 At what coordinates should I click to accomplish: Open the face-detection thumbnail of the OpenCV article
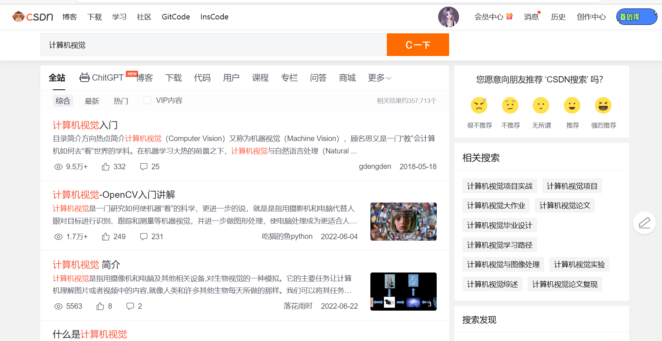tap(403, 222)
